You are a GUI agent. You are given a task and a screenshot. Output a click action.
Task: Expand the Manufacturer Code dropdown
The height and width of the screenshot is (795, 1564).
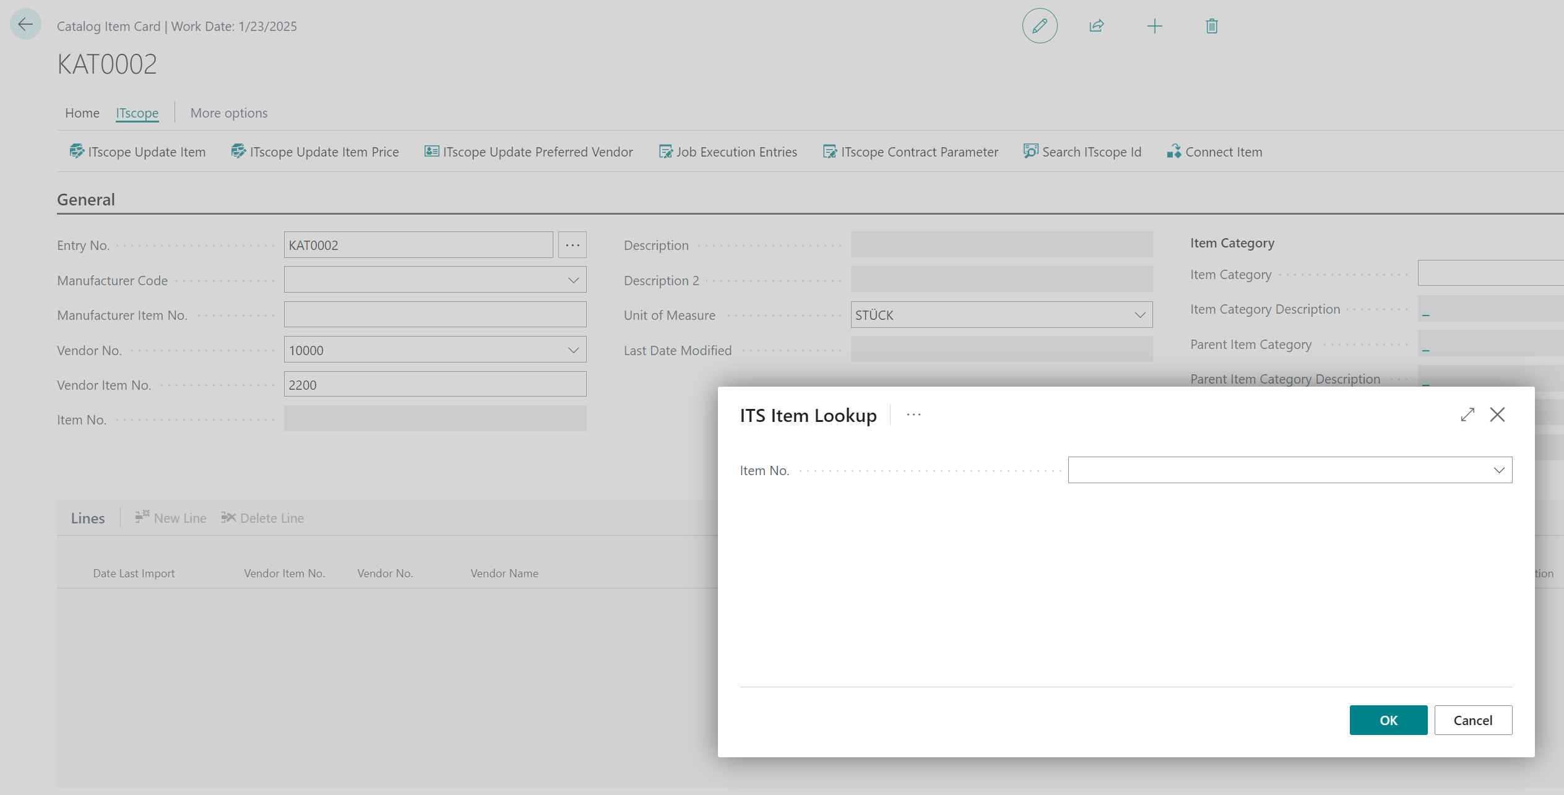click(574, 280)
